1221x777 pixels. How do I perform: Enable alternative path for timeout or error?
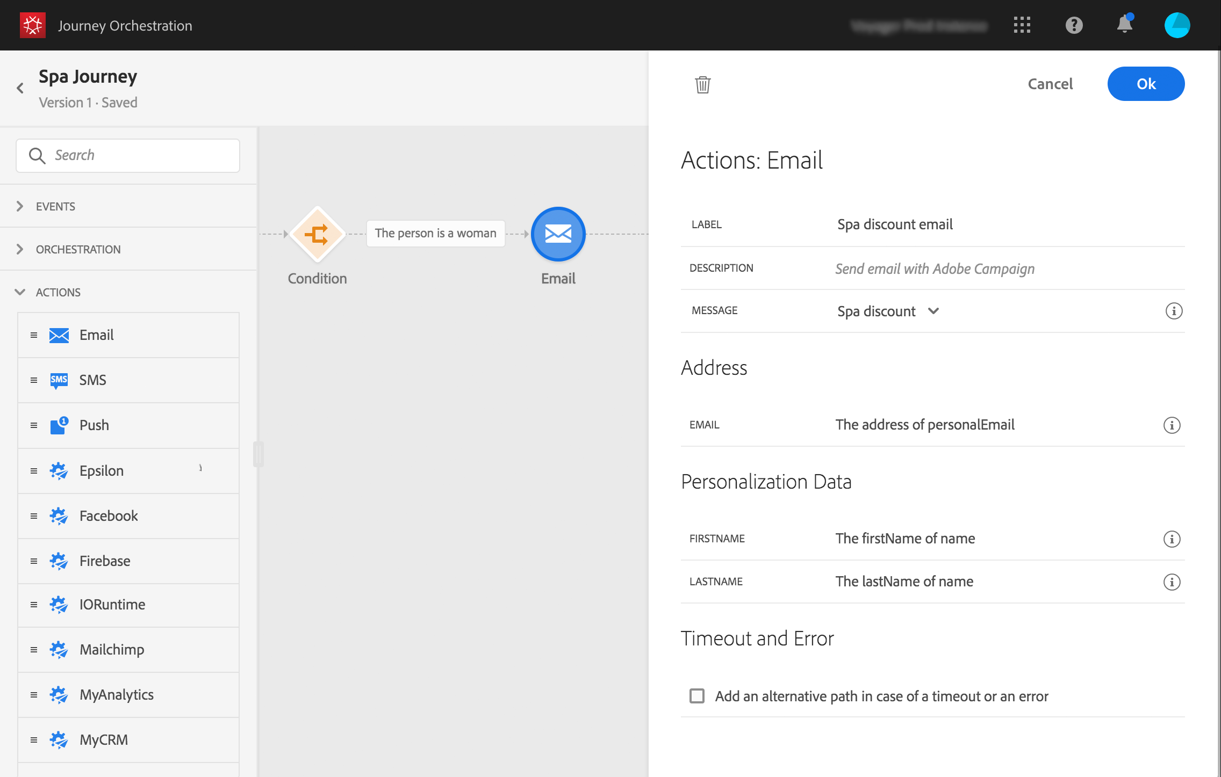pos(697,696)
